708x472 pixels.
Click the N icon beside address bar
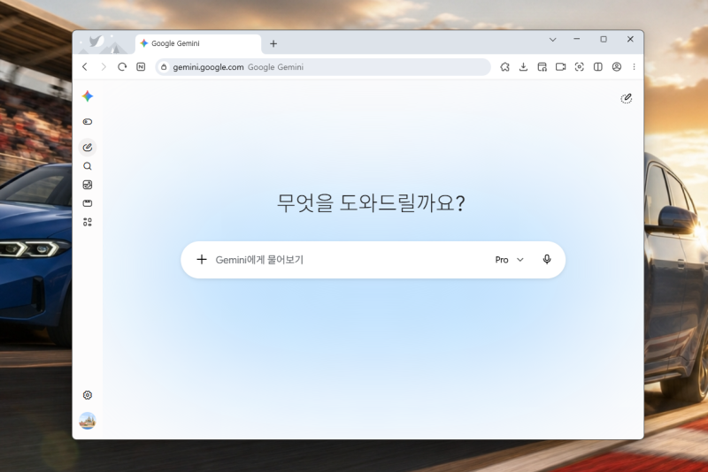point(141,66)
